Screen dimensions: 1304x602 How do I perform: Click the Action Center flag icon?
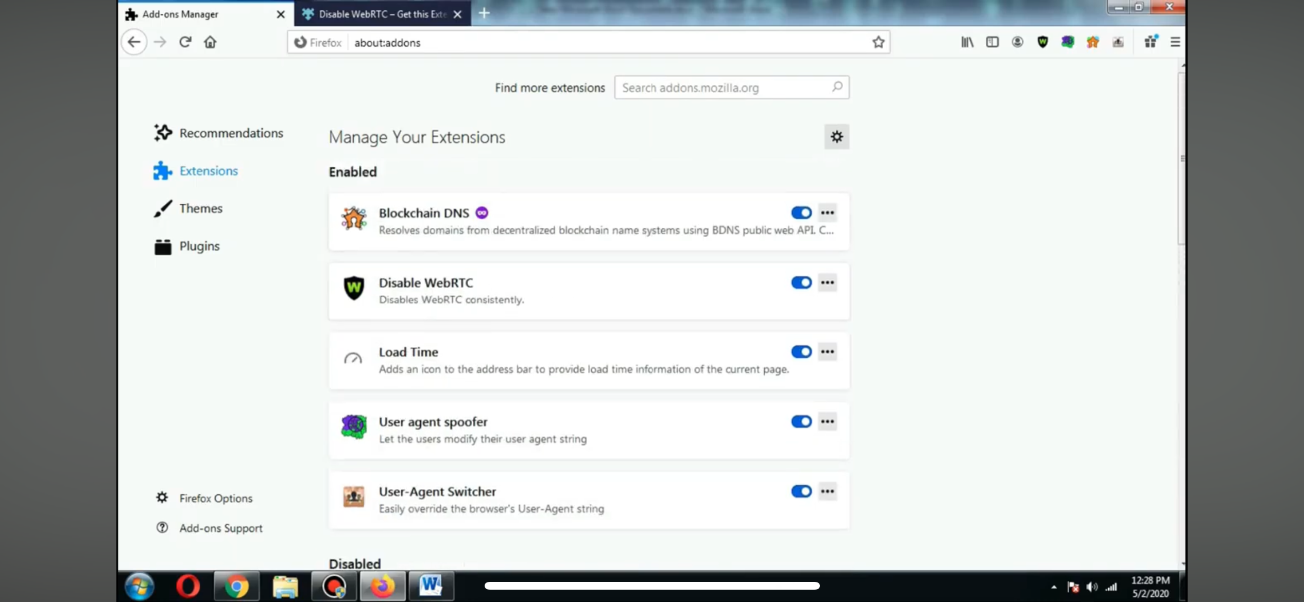point(1073,587)
